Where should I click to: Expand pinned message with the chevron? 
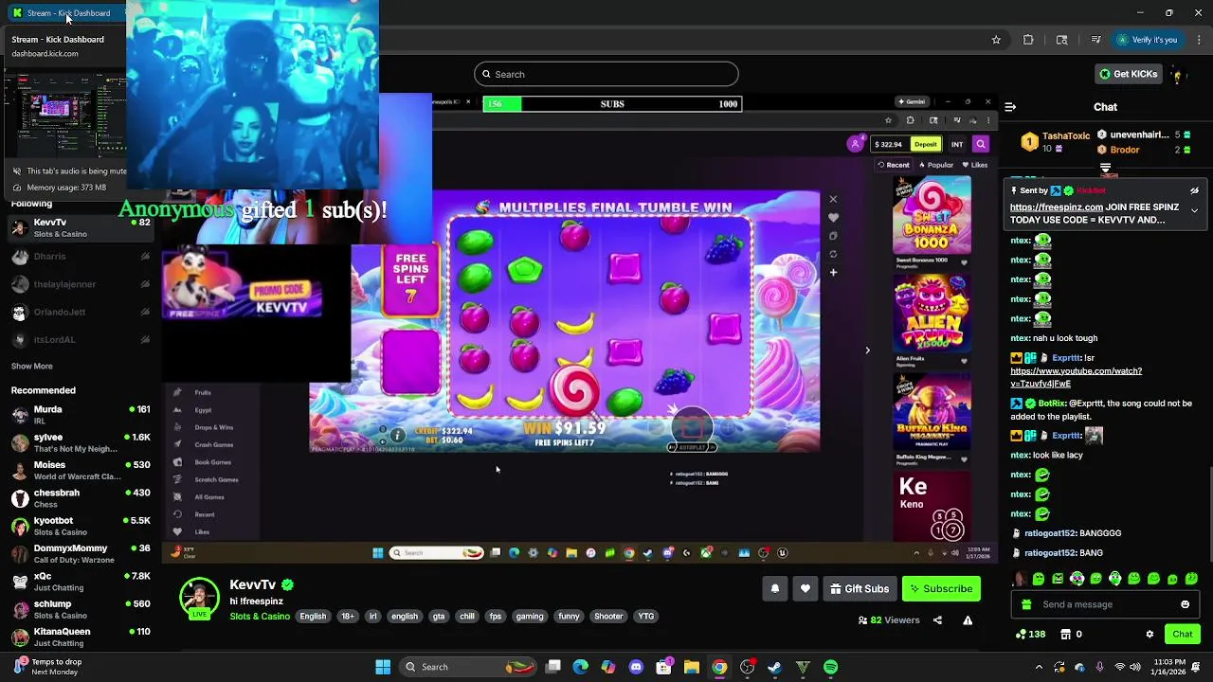1194,210
